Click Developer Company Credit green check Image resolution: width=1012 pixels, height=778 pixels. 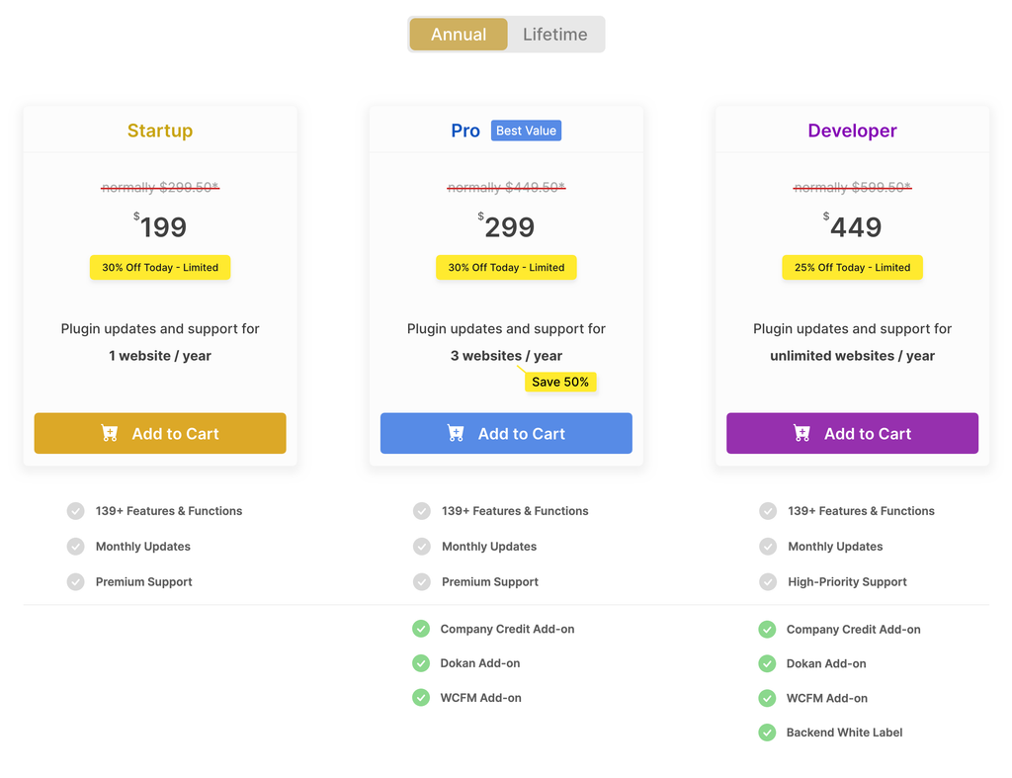[767, 629]
